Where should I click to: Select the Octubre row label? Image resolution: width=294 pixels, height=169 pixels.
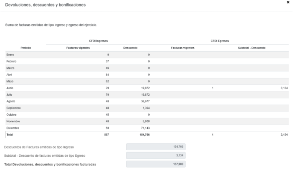click(11, 115)
